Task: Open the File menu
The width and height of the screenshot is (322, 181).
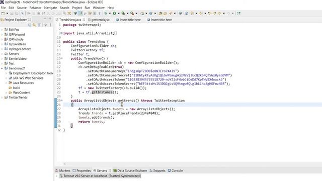Action: pos(4,8)
